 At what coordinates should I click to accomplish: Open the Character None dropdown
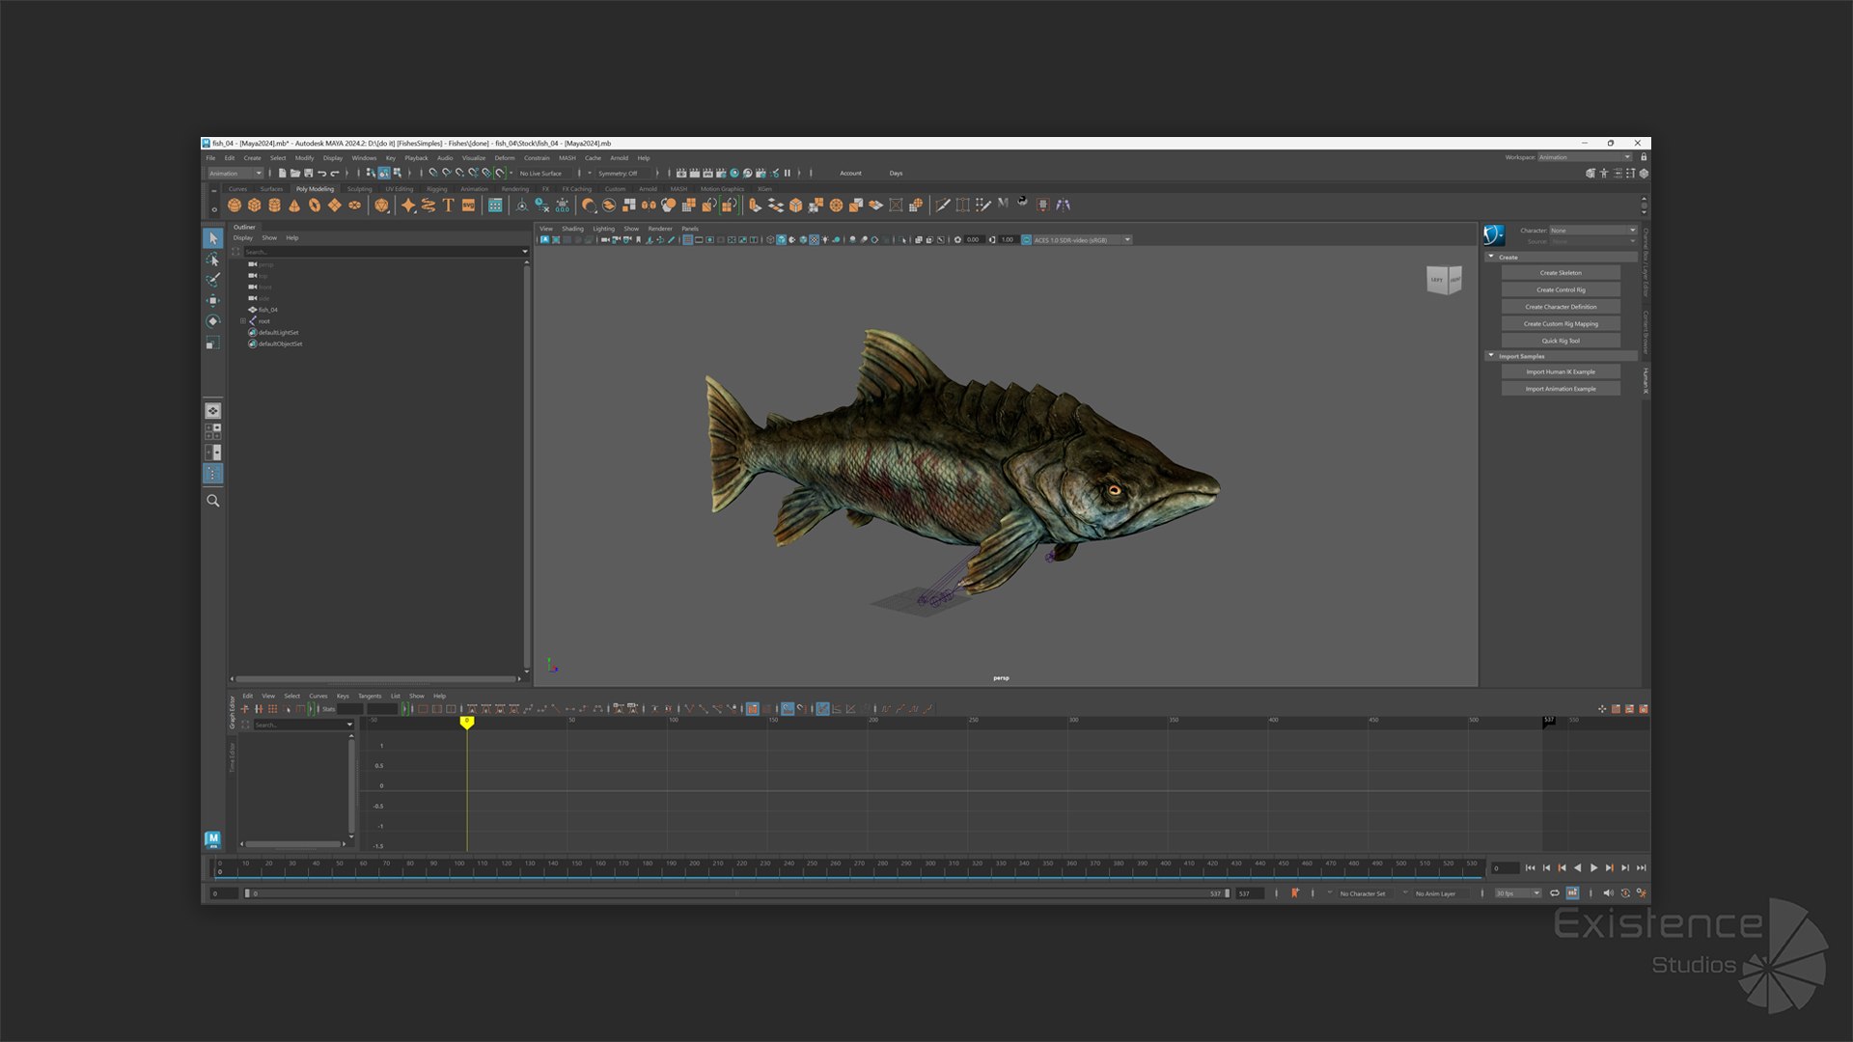[1593, 231]
